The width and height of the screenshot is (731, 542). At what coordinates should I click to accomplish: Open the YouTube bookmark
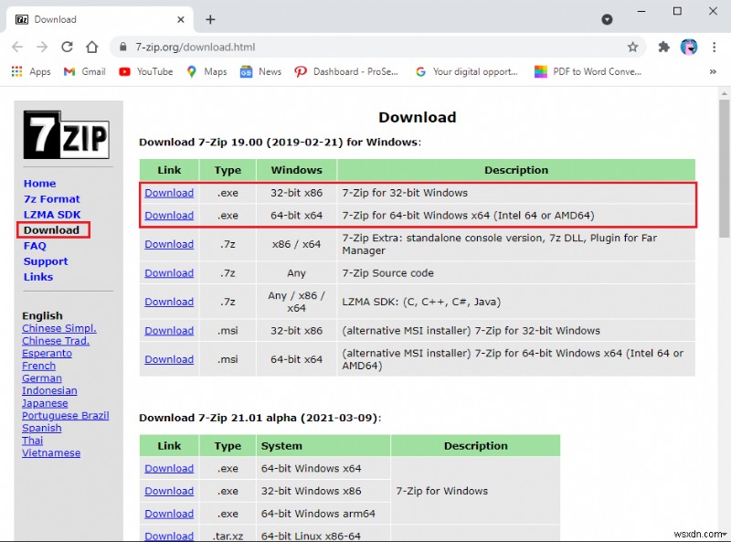(144, 71)
